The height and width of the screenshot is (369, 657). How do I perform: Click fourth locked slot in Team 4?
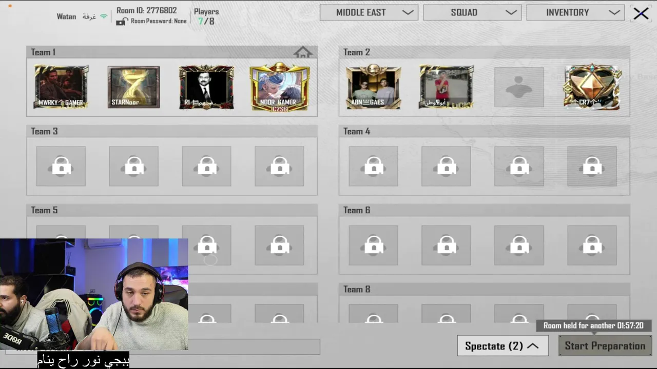[x=592, y=166]
